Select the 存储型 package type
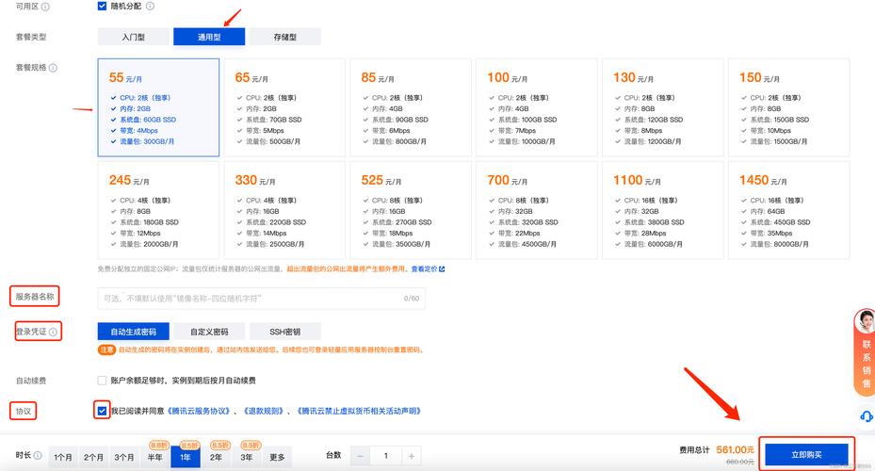875x471 pixels. click(285, 37)
